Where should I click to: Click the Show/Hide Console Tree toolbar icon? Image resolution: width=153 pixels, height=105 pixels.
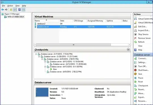click(15, 10)
